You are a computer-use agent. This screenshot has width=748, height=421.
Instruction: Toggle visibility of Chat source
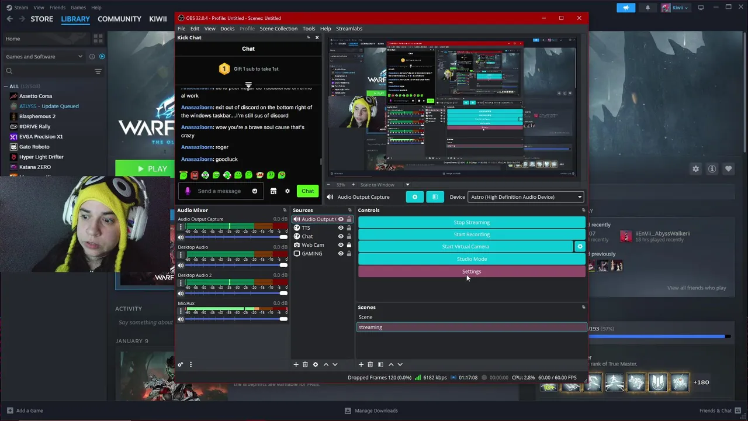pos(341,236)
